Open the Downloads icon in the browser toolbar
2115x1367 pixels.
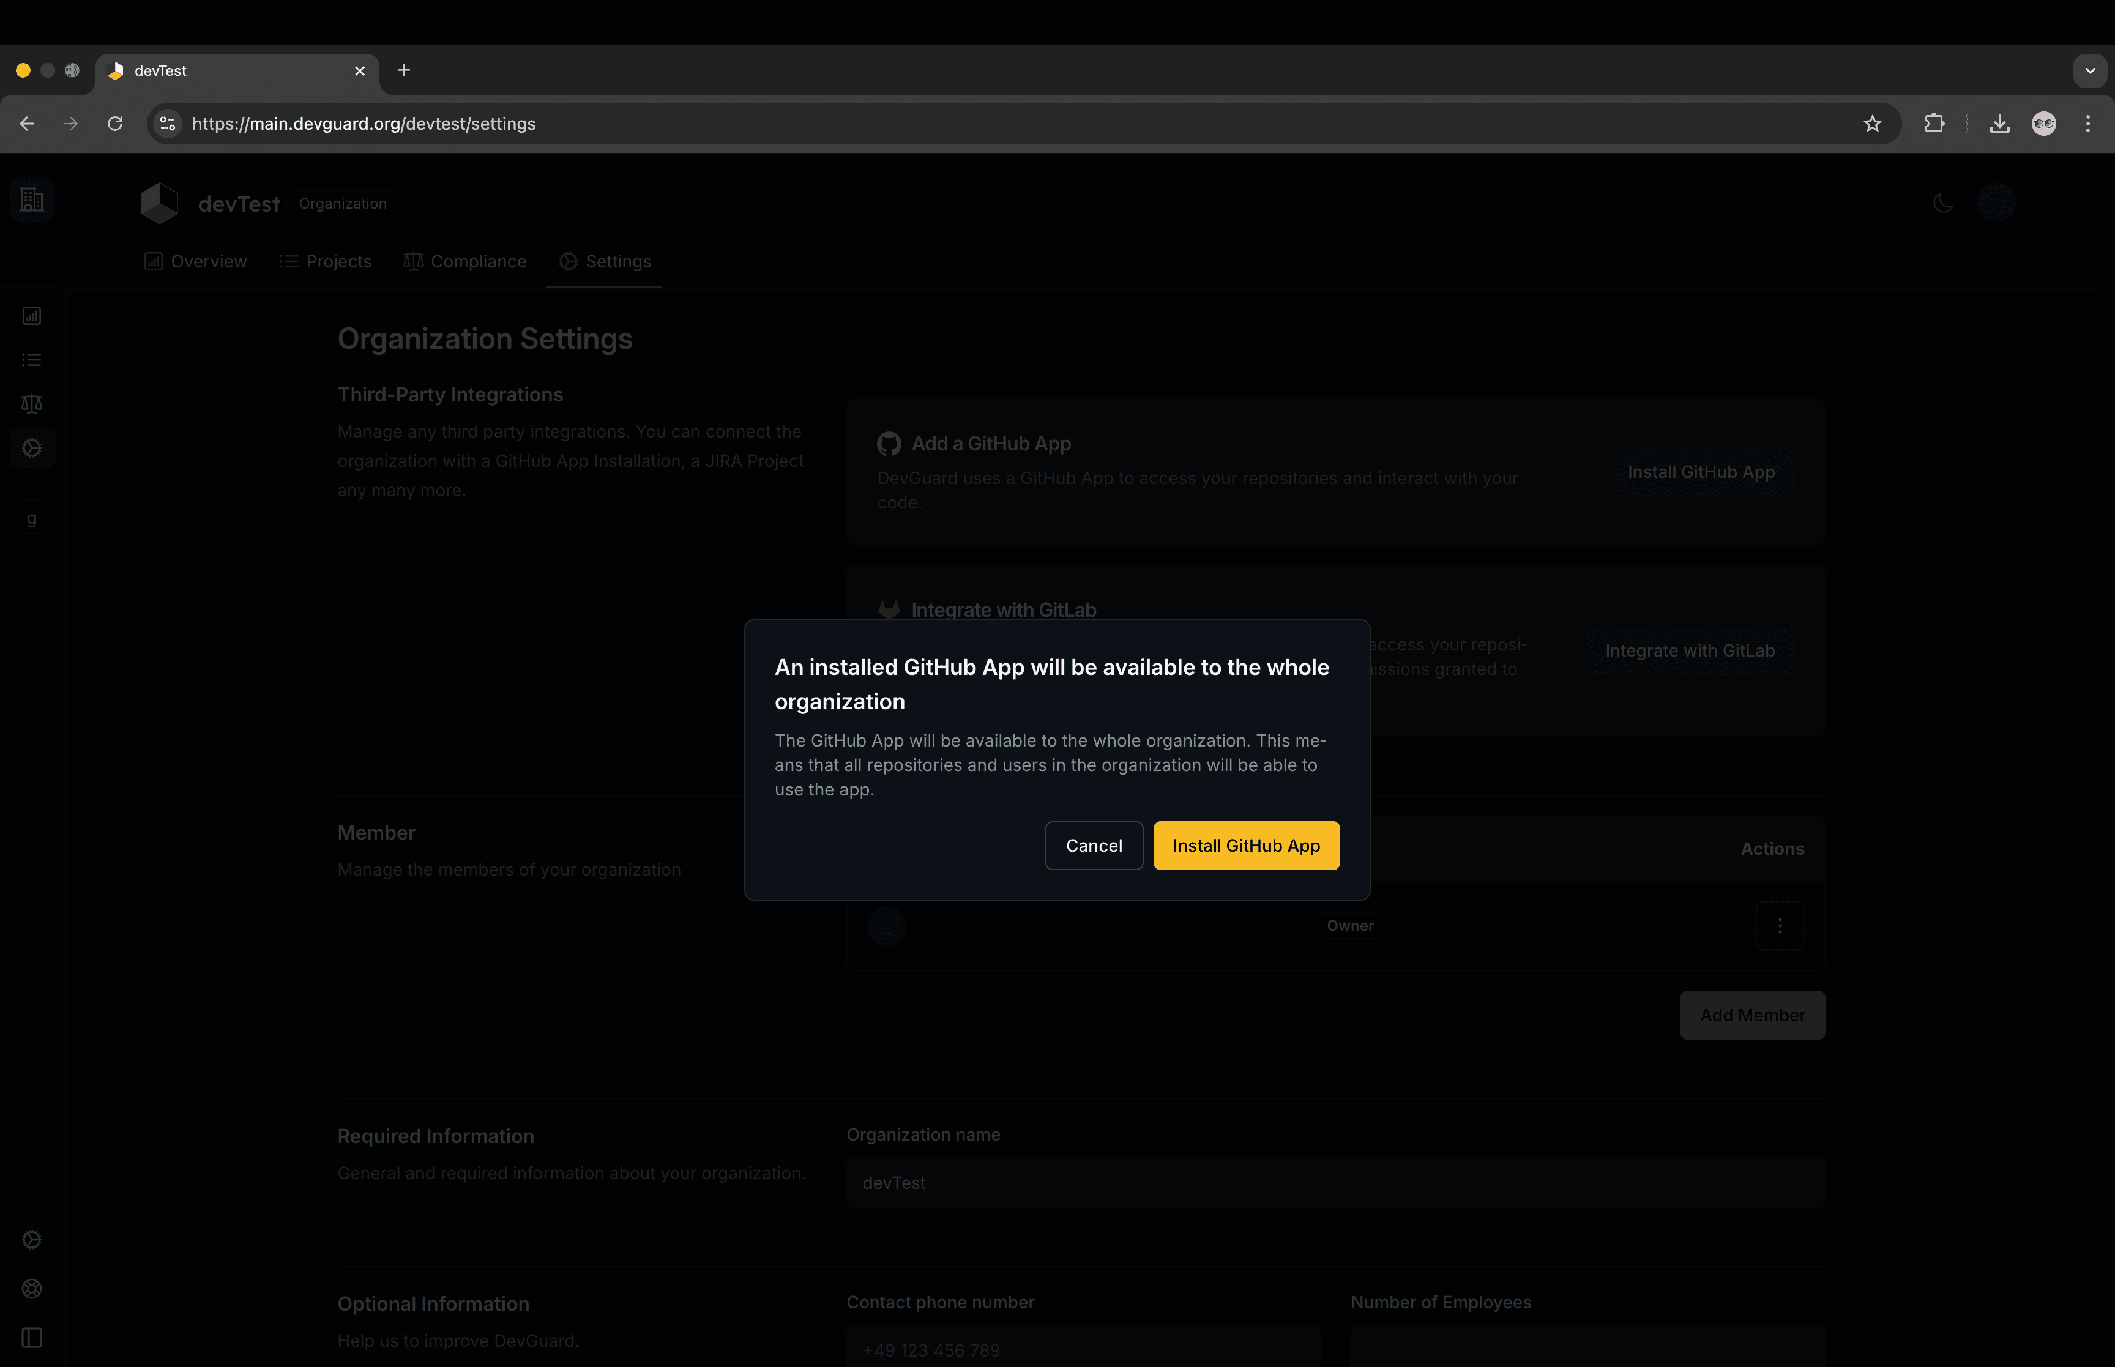click(1999, 124)
